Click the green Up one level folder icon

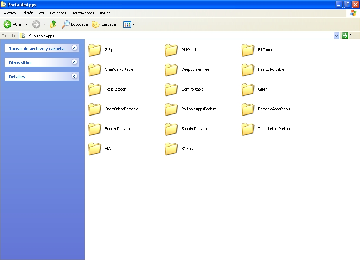(53, 24)
